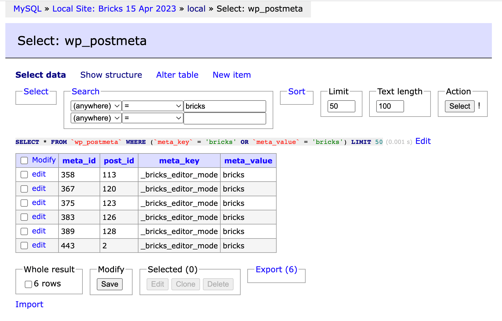The height and width of the screenshot is (321, 502).
Task: Sort by meta_value column header
Action: tap(248, 161)
